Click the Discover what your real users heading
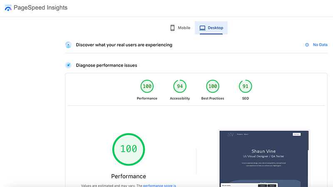This screenshot has height=187, width=333. pos(124,45)
